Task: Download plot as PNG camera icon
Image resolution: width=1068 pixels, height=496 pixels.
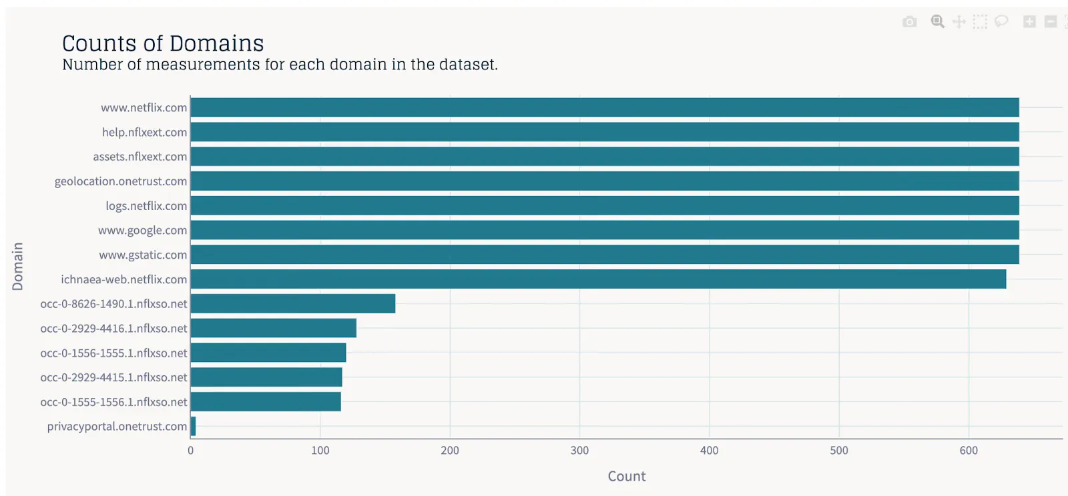Action: [909, 22]
